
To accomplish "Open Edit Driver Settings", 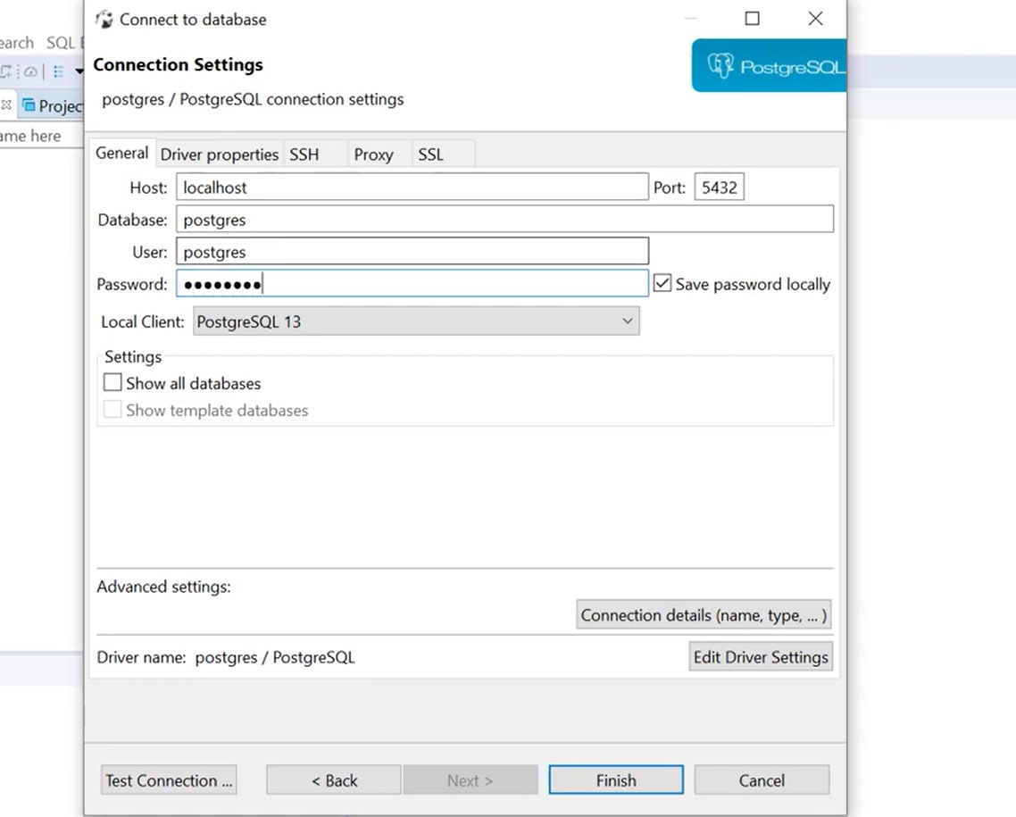I will pyautogui.click(x=760, y=656).
